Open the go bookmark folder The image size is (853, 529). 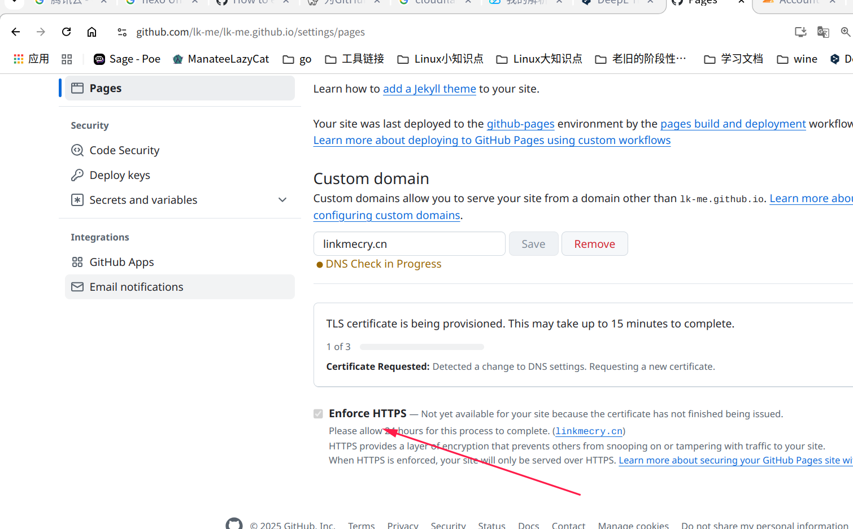point(297,59)
